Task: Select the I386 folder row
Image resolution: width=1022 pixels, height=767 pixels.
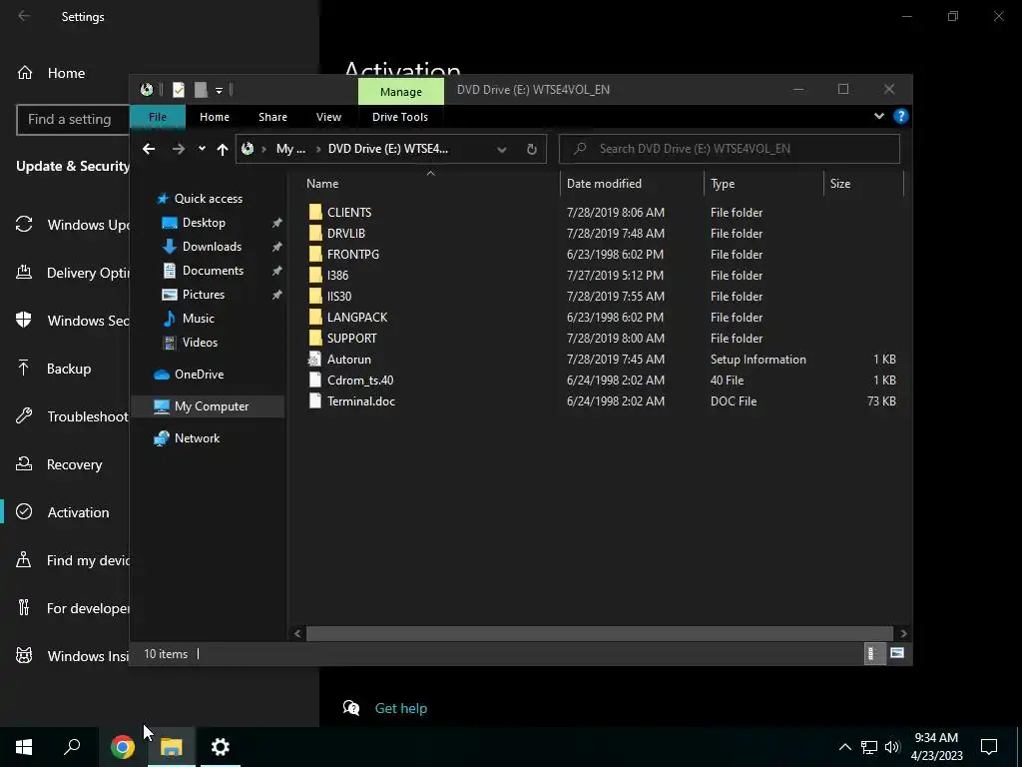Action: pos(600,276)
